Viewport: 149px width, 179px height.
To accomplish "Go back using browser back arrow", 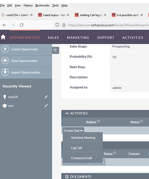I will (5, 25).
